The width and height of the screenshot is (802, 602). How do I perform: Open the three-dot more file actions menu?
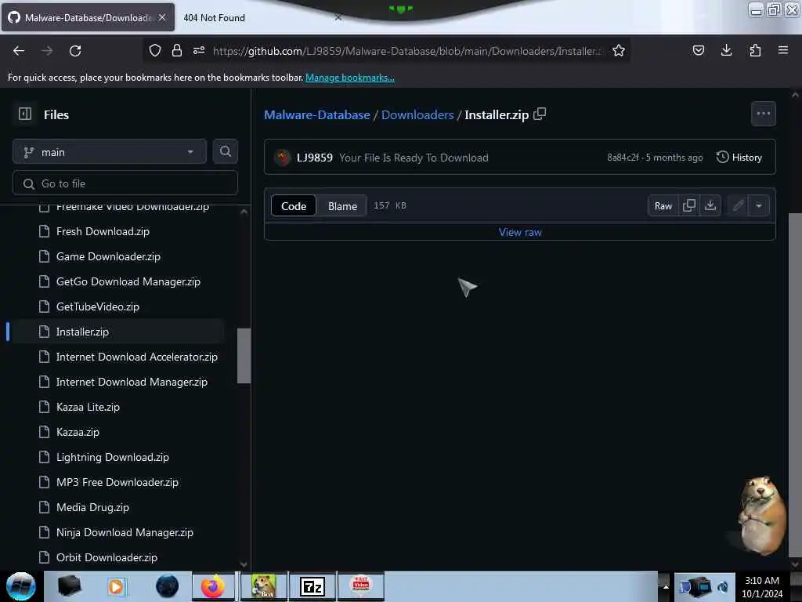(764, 114)
